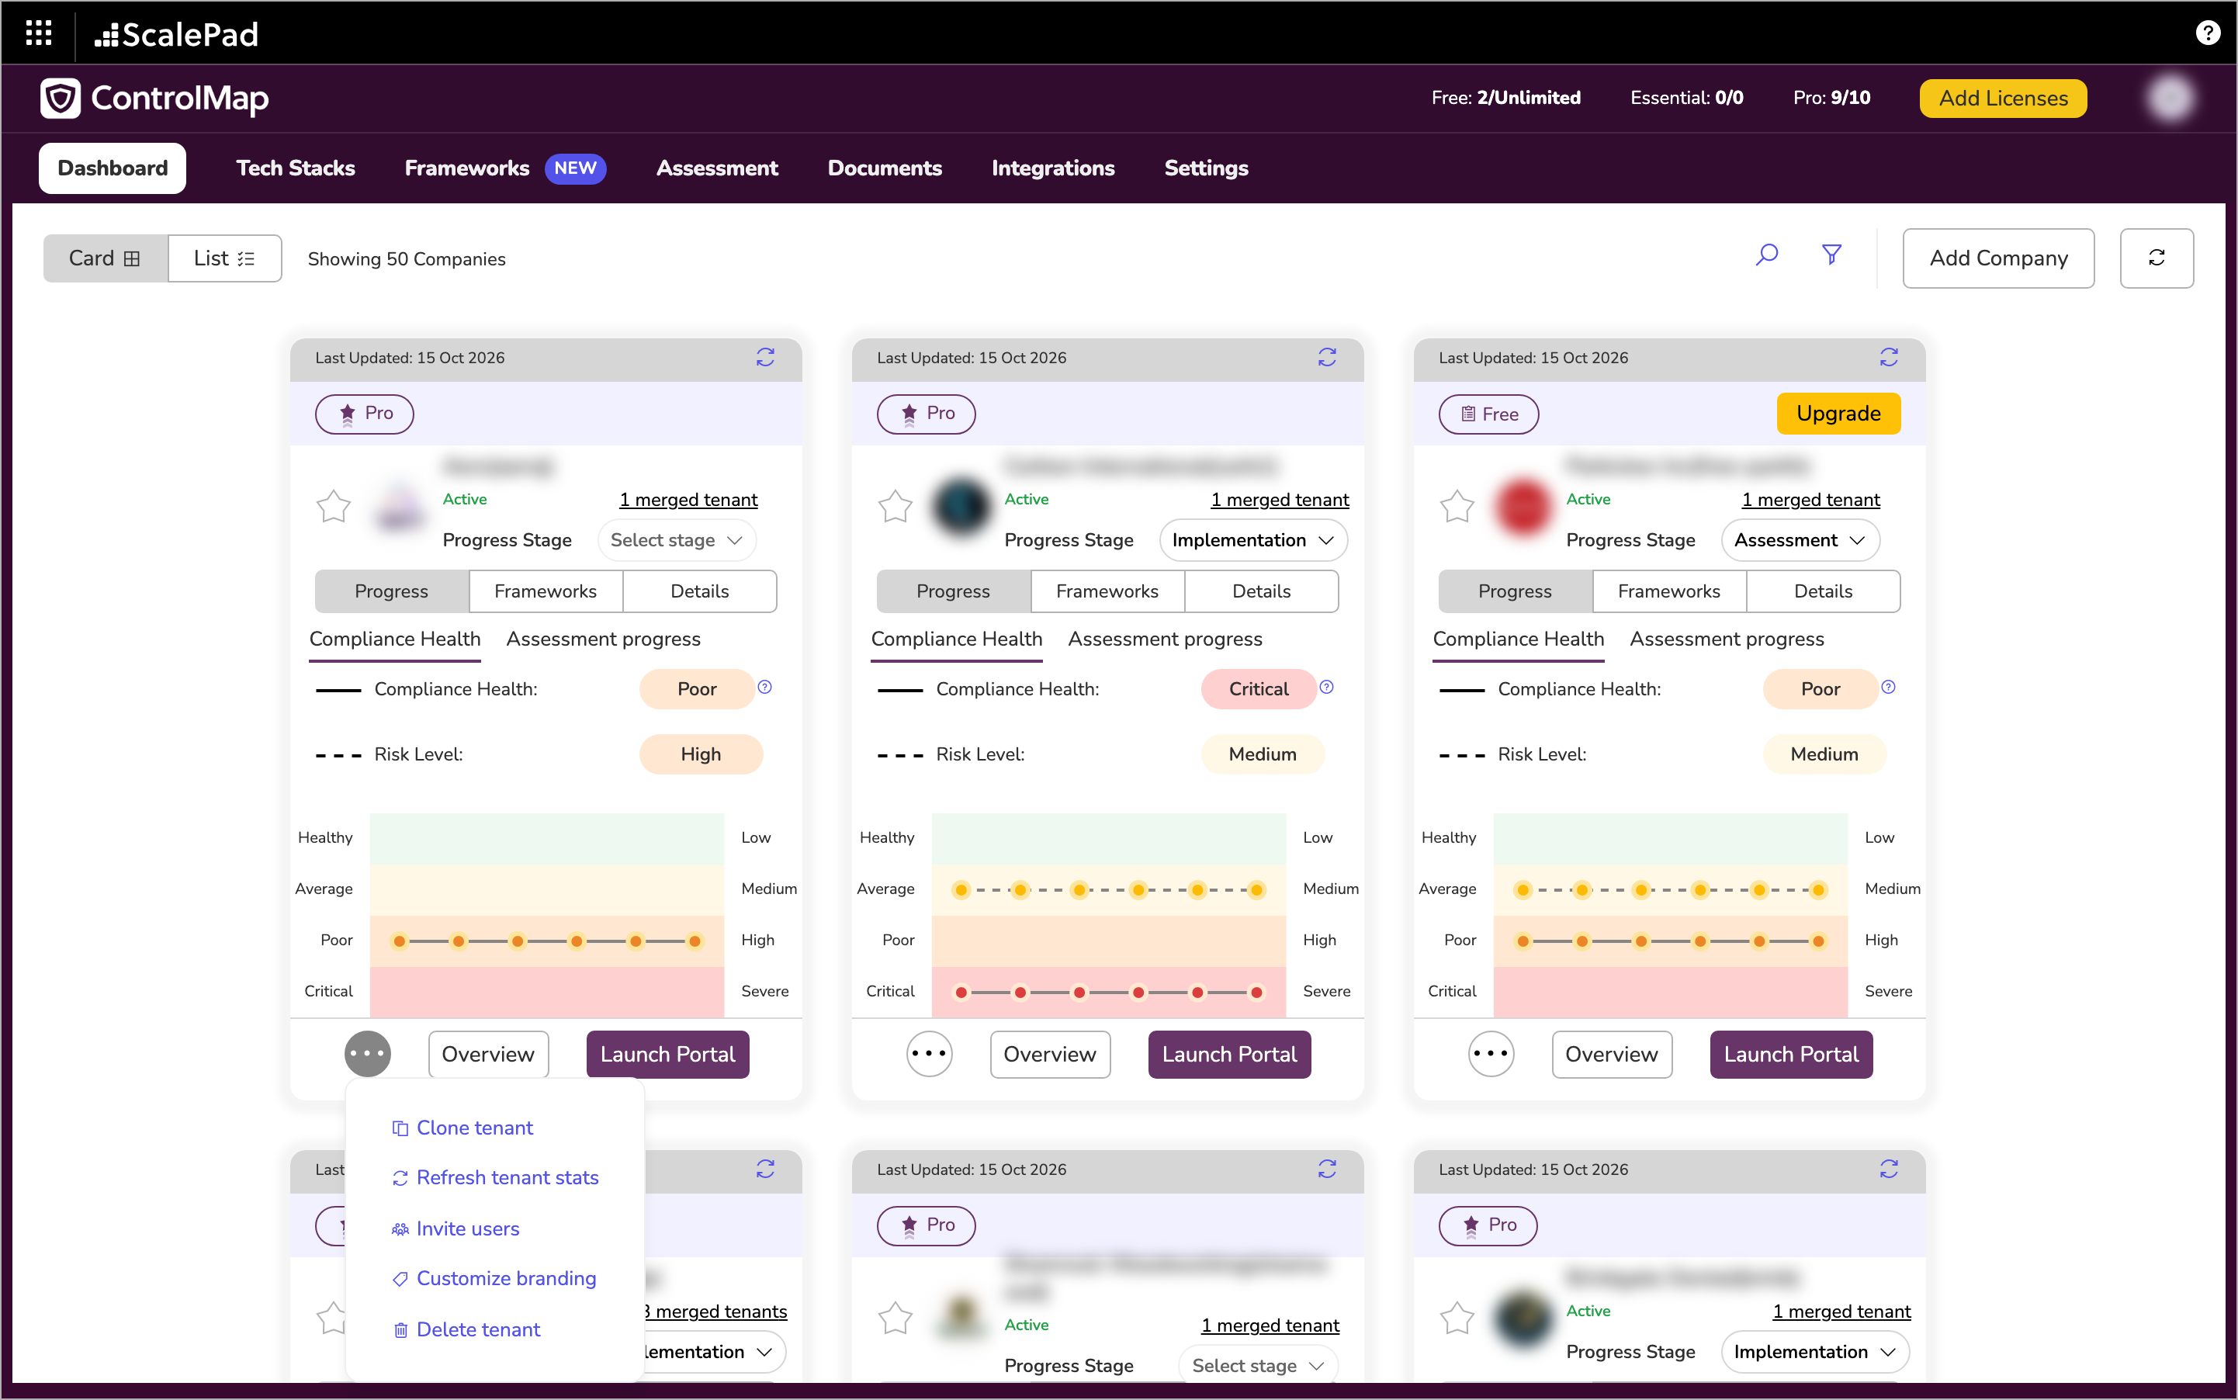Choose Customize branding option
The height and width of the screenshot is (1400, 2238).
[x=494, y=1279]
